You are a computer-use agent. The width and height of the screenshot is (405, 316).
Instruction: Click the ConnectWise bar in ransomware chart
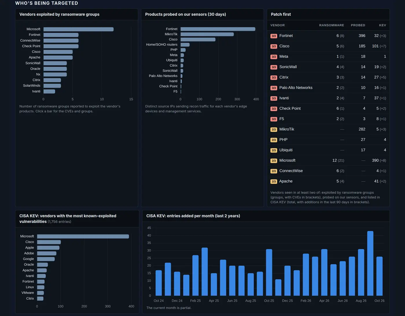point(61,40)
